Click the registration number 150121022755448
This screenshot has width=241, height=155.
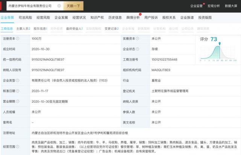coord(164,59)
